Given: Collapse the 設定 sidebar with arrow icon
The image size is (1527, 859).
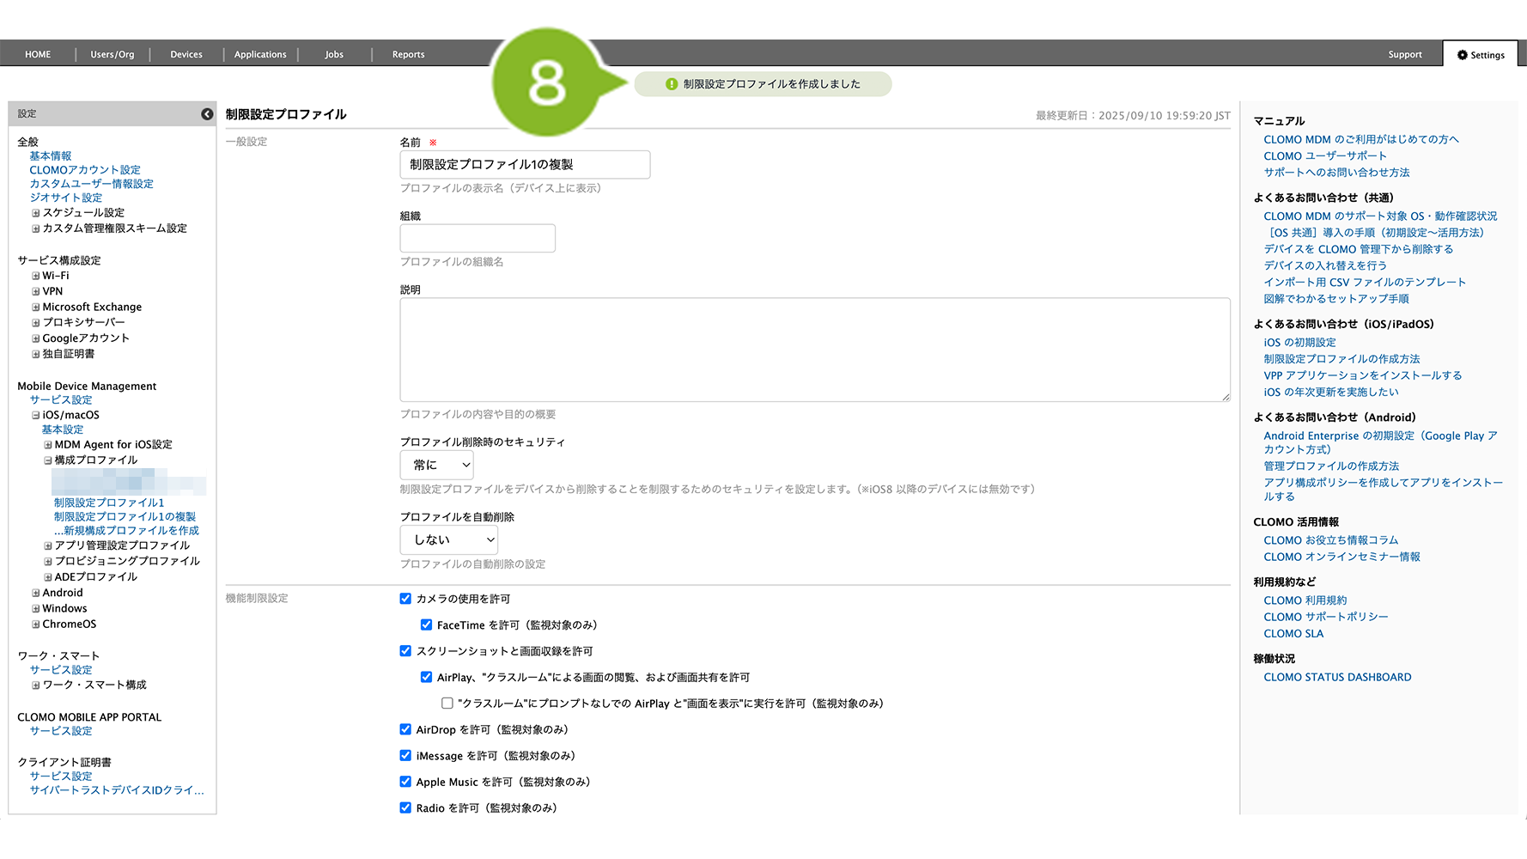Looking at the screenshot, I should (x=207, y=114).
